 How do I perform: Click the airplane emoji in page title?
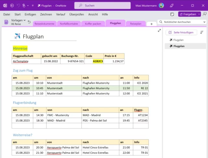(17, 36)
